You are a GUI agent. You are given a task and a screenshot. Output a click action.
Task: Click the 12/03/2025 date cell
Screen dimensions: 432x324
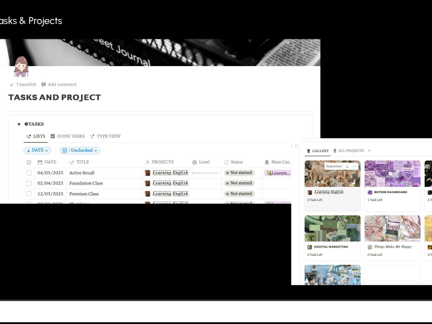(51, 194)
